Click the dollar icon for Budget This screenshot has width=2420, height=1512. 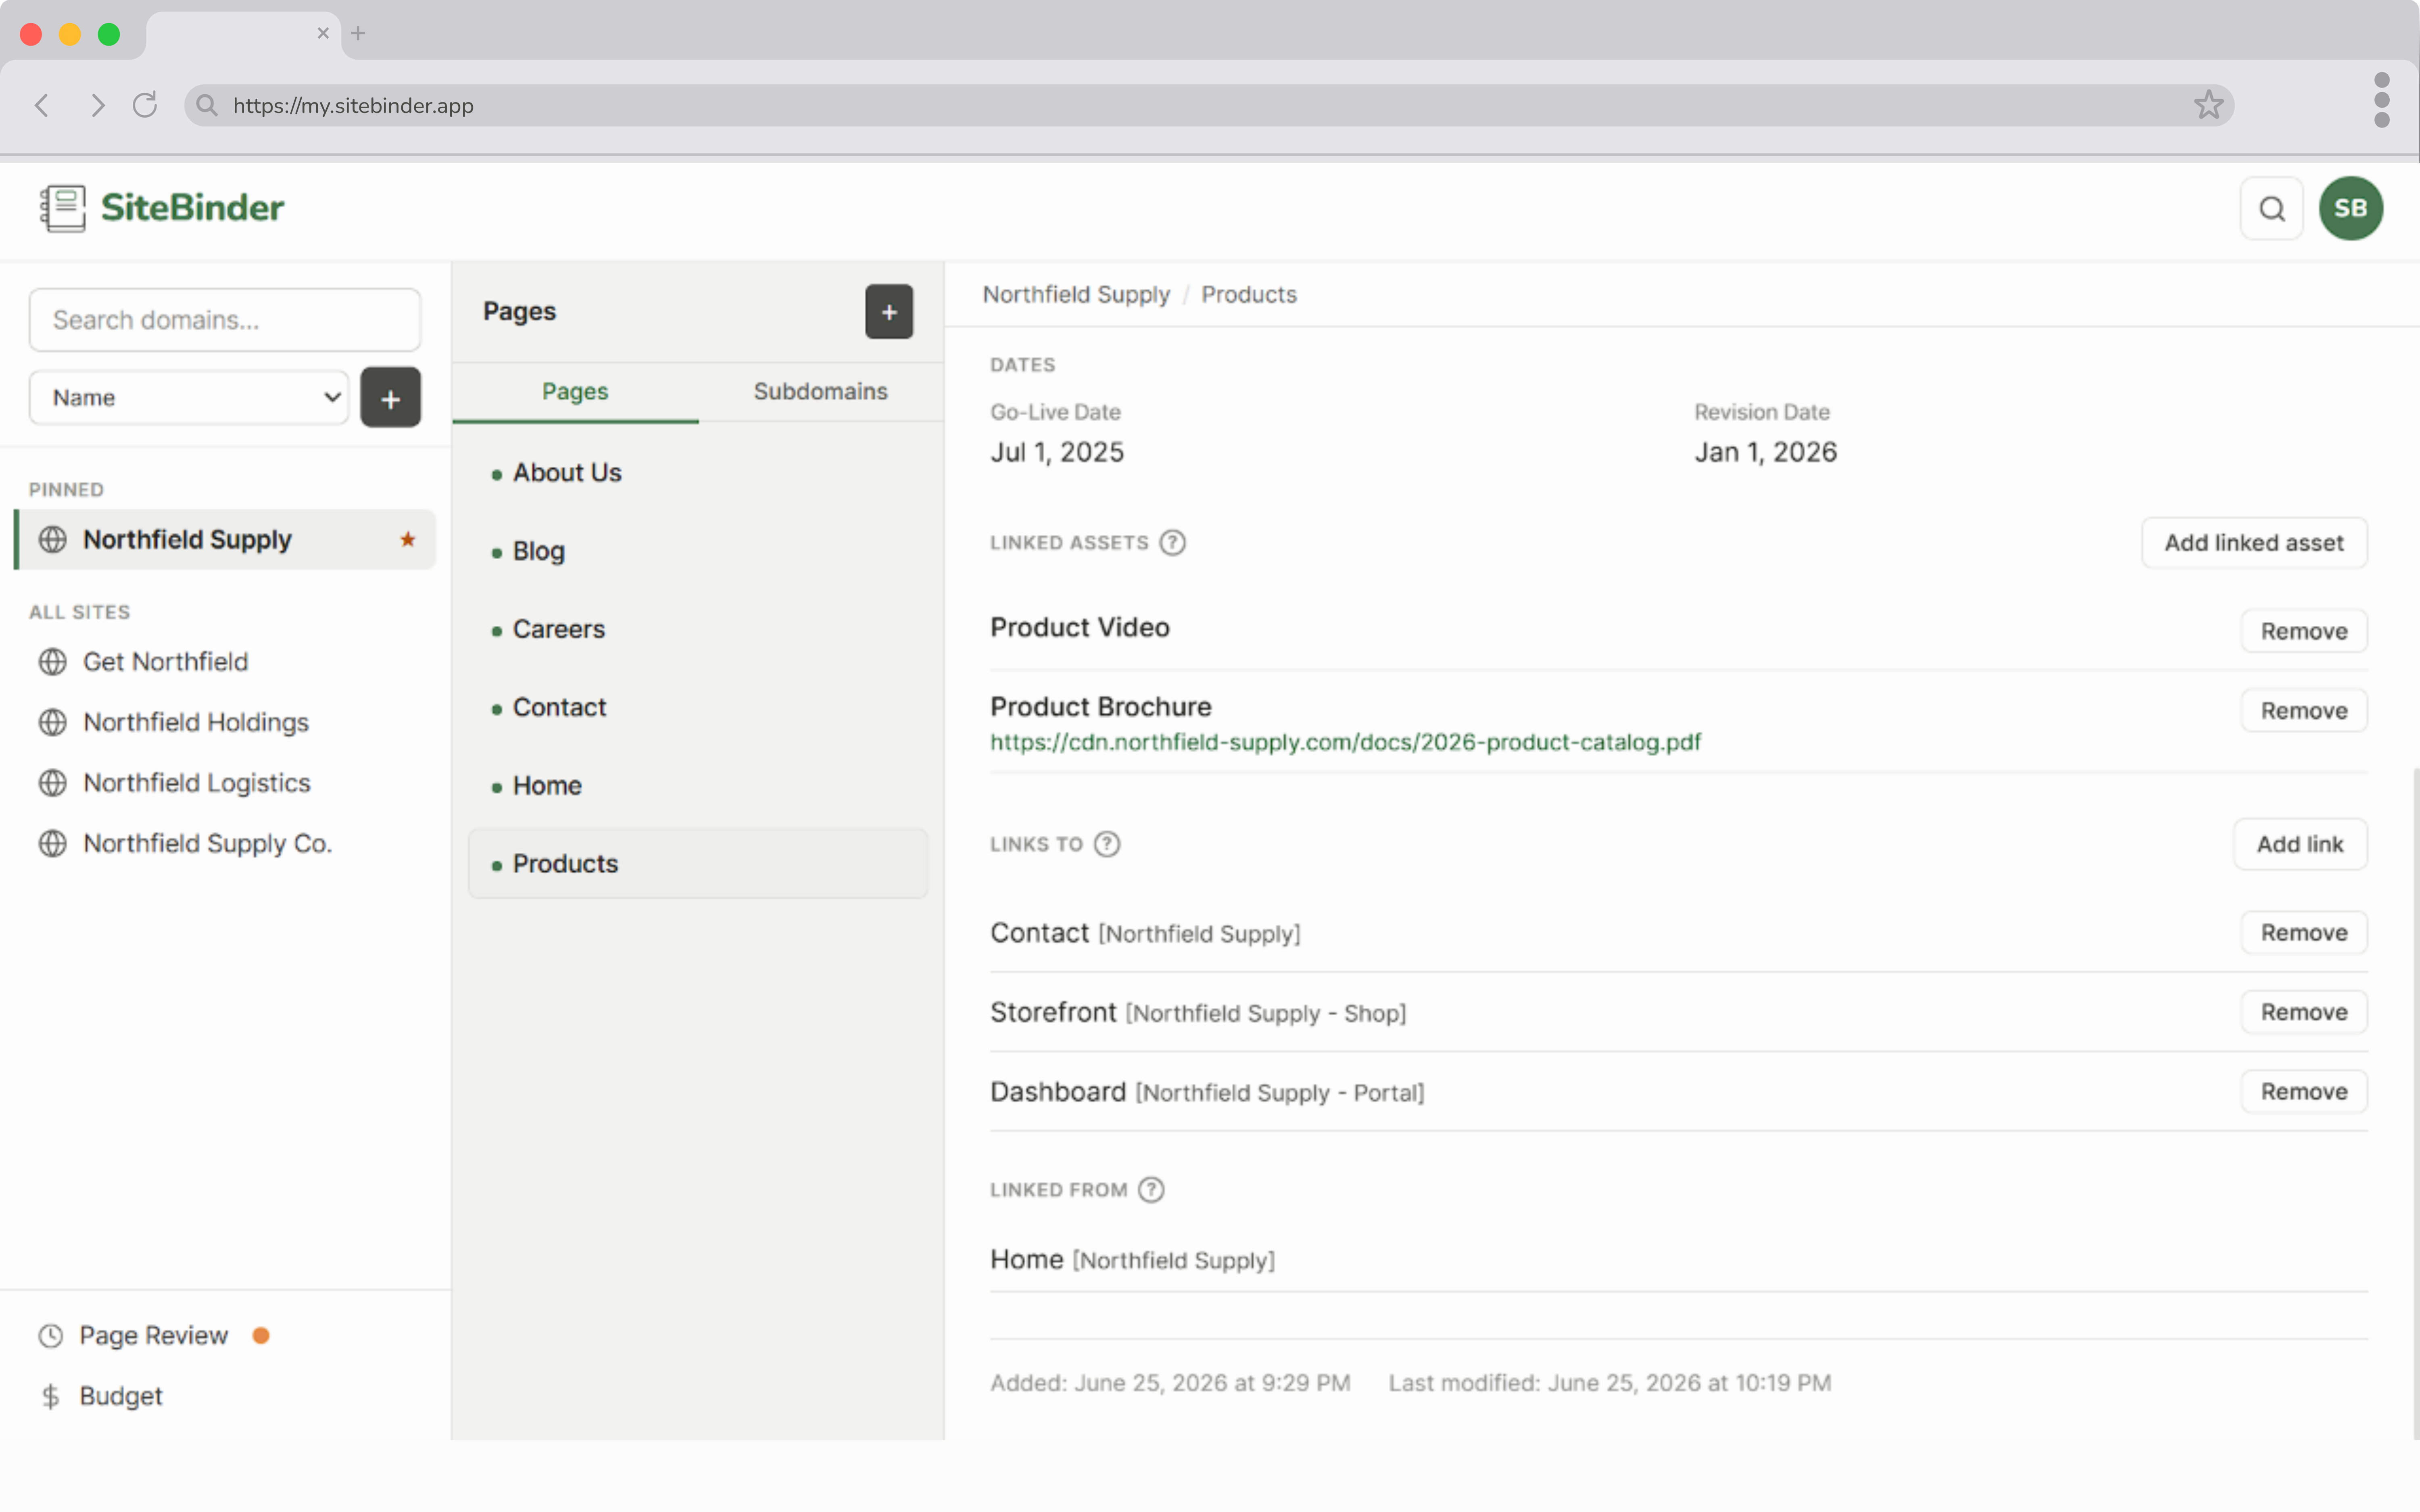click(50, 1396)
